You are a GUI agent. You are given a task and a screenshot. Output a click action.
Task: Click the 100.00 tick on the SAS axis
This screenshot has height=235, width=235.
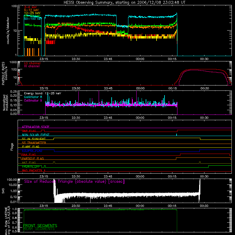click(12, 179)
